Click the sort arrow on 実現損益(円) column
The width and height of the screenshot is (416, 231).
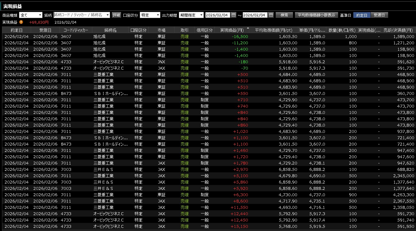pos(248,28)
